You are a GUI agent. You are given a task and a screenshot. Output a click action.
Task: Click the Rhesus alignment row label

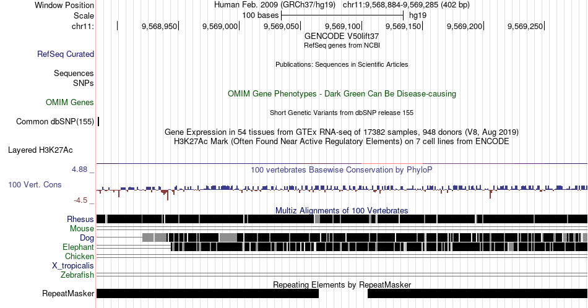click(80, 219)
